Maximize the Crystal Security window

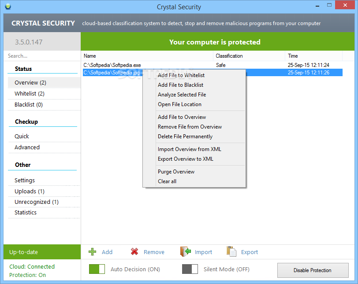click(x=329, y=5)
